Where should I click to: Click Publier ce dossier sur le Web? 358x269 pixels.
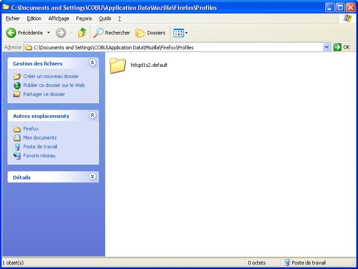pyautogui.click(x=54, y=85)
